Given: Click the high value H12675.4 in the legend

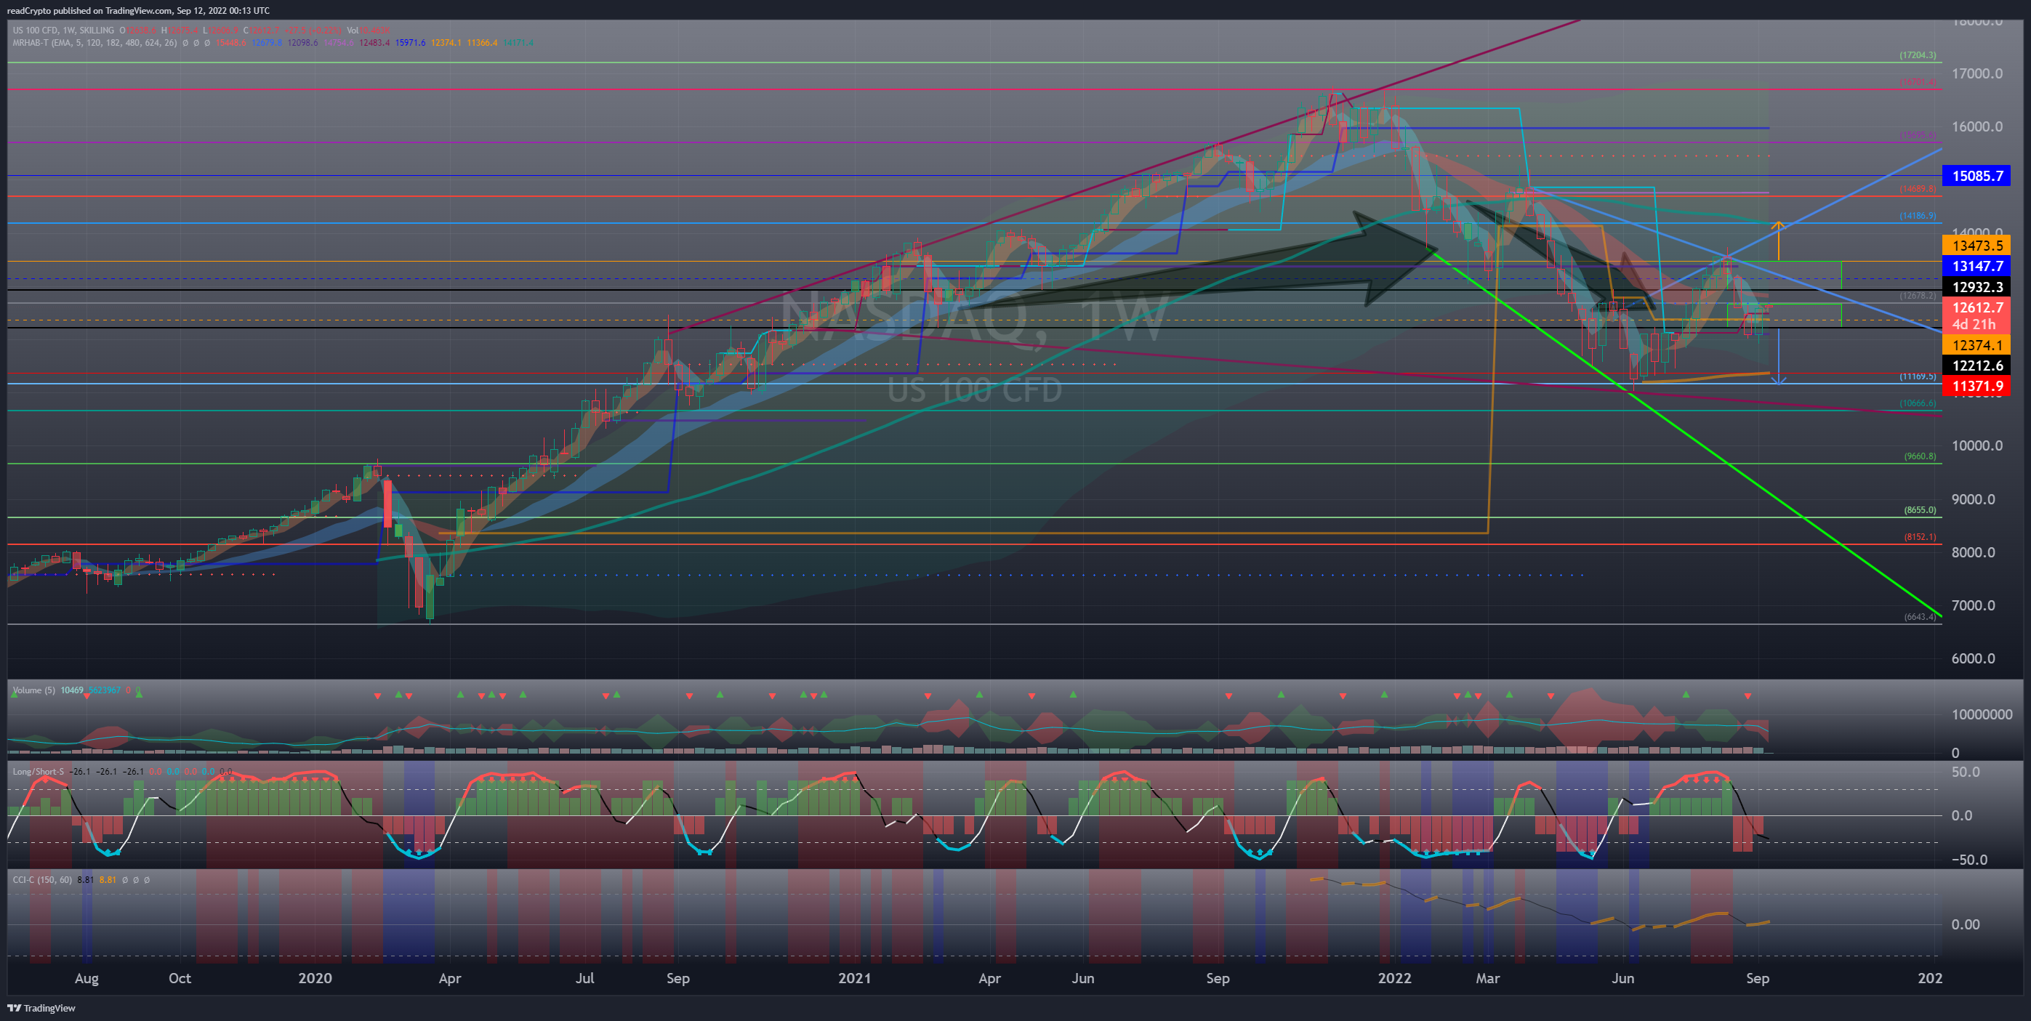Looking at the screenshot, I should tap(180, 31).
